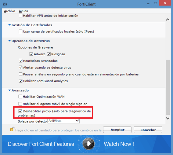Collapse the Gestión de Certificados section
Viewport: 173px width, 155px height.
(x=9, y=25)
